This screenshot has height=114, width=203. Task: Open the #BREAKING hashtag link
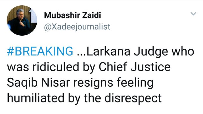coord(40,51)
